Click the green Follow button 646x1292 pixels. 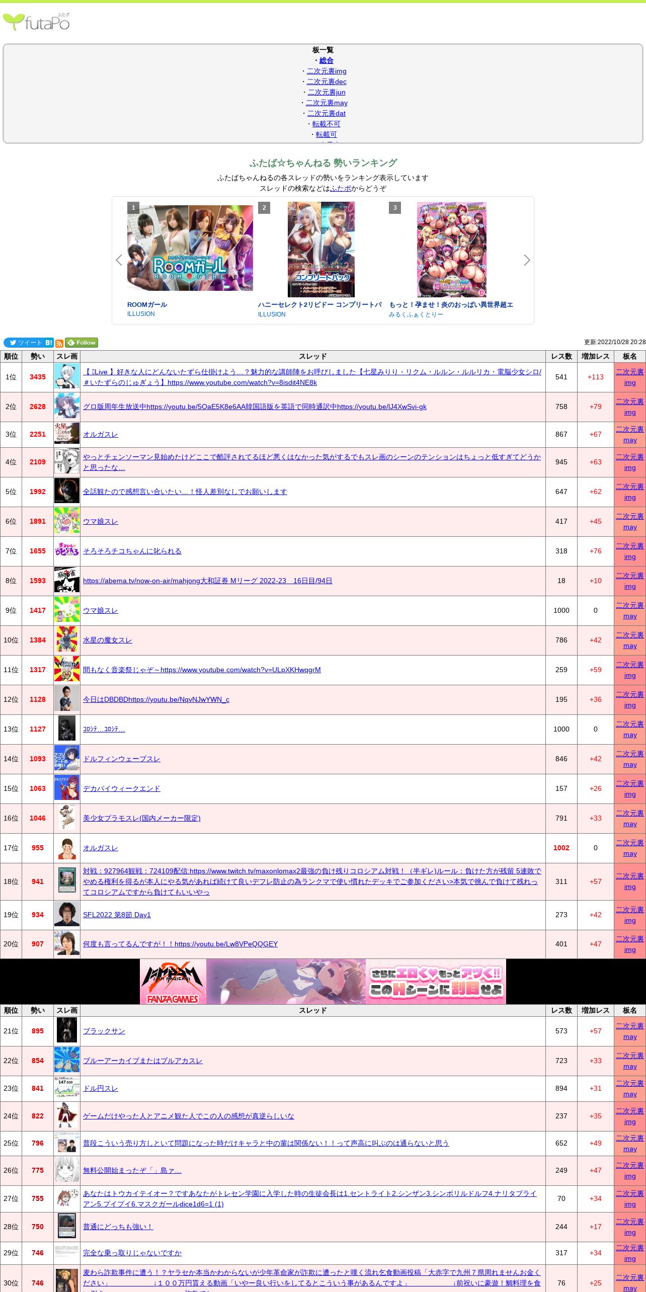82,343
